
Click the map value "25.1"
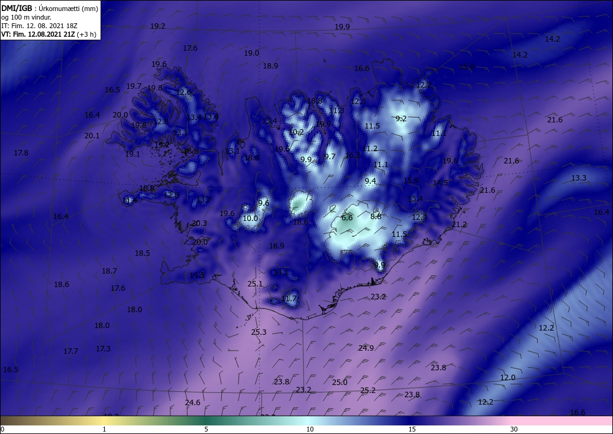(x=255, y=284)
